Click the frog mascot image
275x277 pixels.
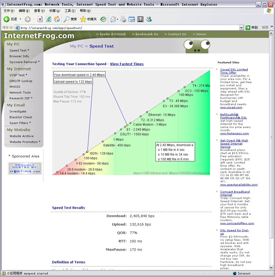(197, 46)
